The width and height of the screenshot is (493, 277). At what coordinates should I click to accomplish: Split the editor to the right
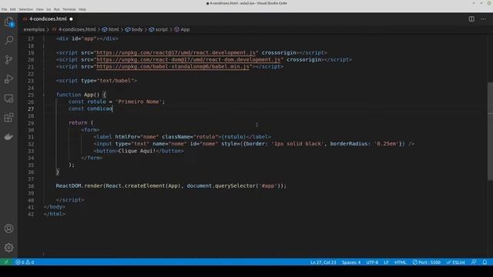click(x=471, y=19)
